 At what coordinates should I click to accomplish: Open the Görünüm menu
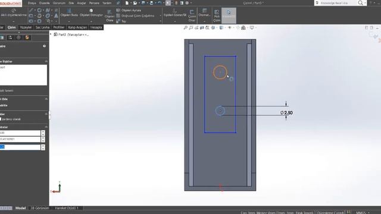click(59, 3)
